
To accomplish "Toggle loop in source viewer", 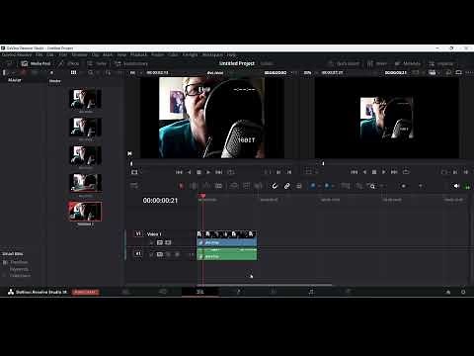I will 231,172.
